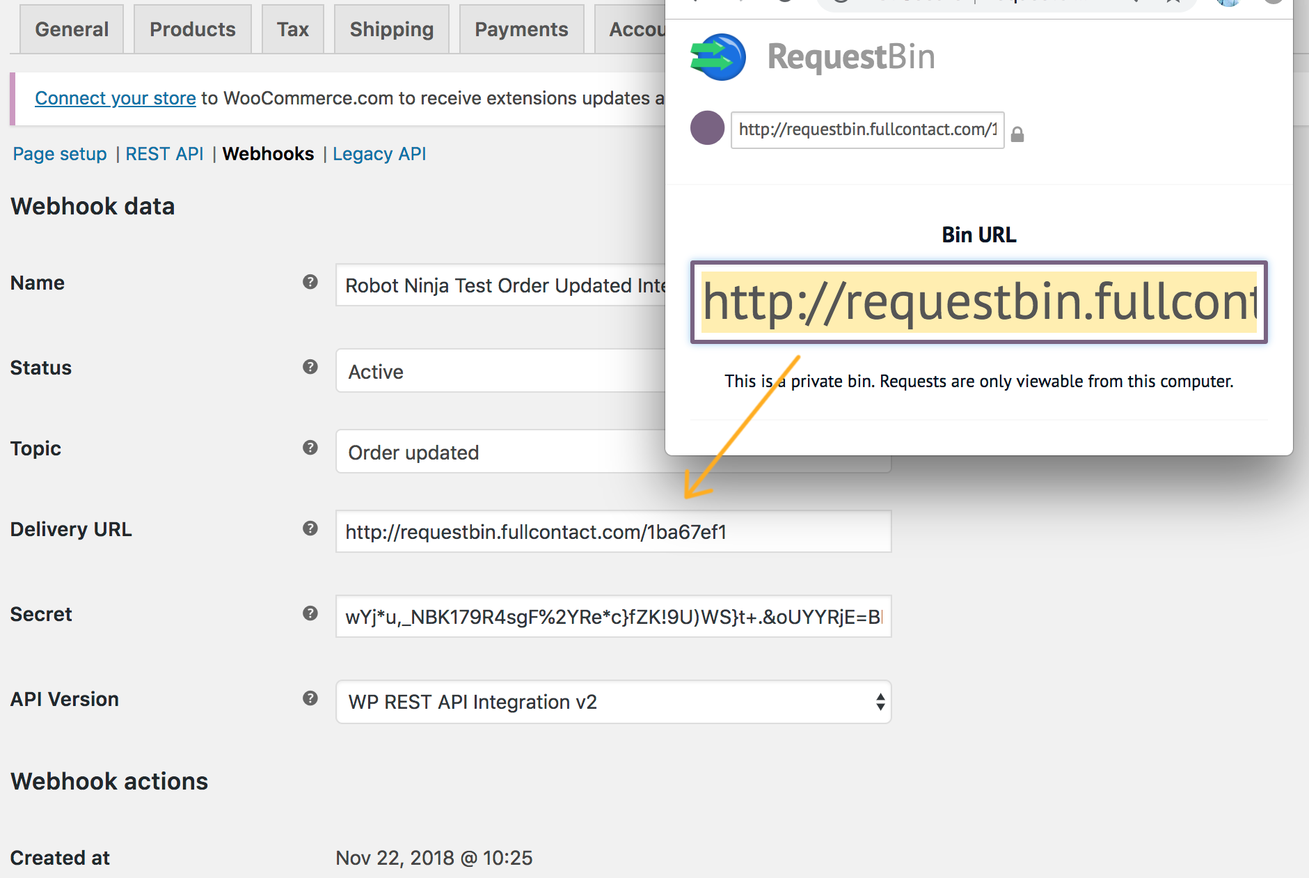Viewport: 1309px width, 878px height.
Task: Switch to the Products tab
Action: click(193, 29)
